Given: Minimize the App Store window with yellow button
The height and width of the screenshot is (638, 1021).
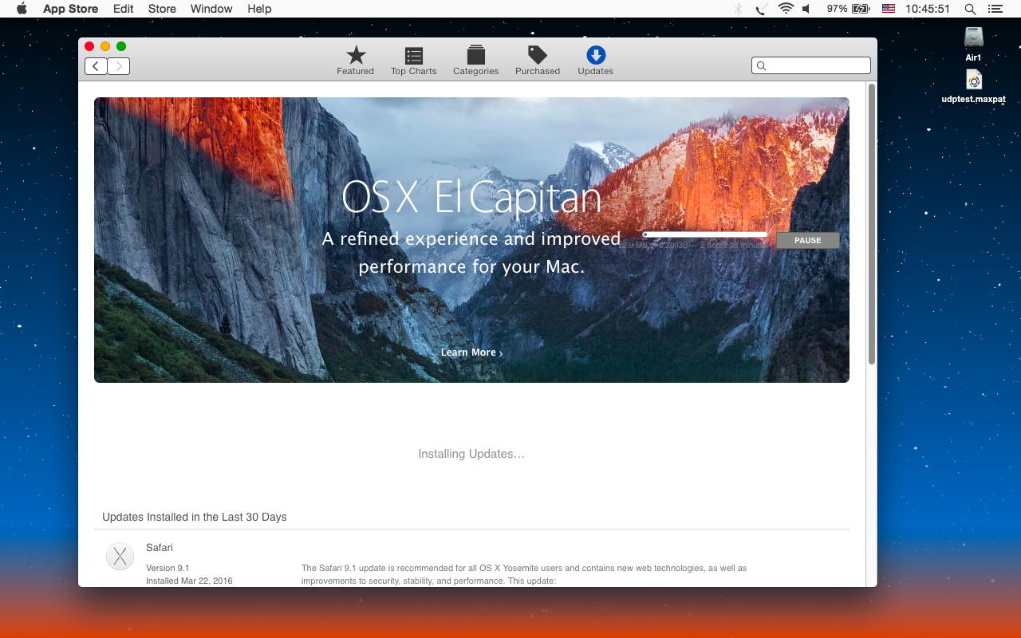Looking at the screenshot, I should pyautogui.click(x=105, y=46).
